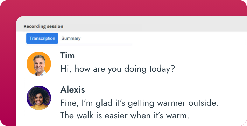The image size is (247, 126).
Task: Click the word "easier" in Alexis's reply
Action: [116, 116]
